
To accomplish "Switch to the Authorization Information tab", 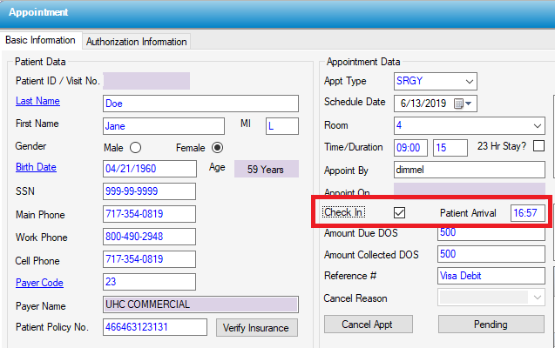I will coord(137,42).
